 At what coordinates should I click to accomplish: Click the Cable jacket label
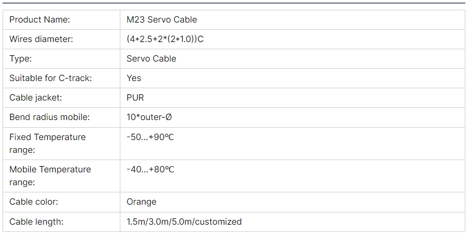[35, 97]
